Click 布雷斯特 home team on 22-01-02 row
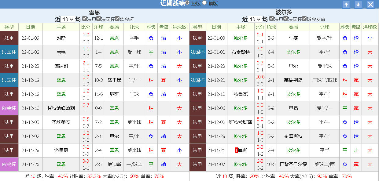Screen dimensions: 379x181 [x=241, y=52]
